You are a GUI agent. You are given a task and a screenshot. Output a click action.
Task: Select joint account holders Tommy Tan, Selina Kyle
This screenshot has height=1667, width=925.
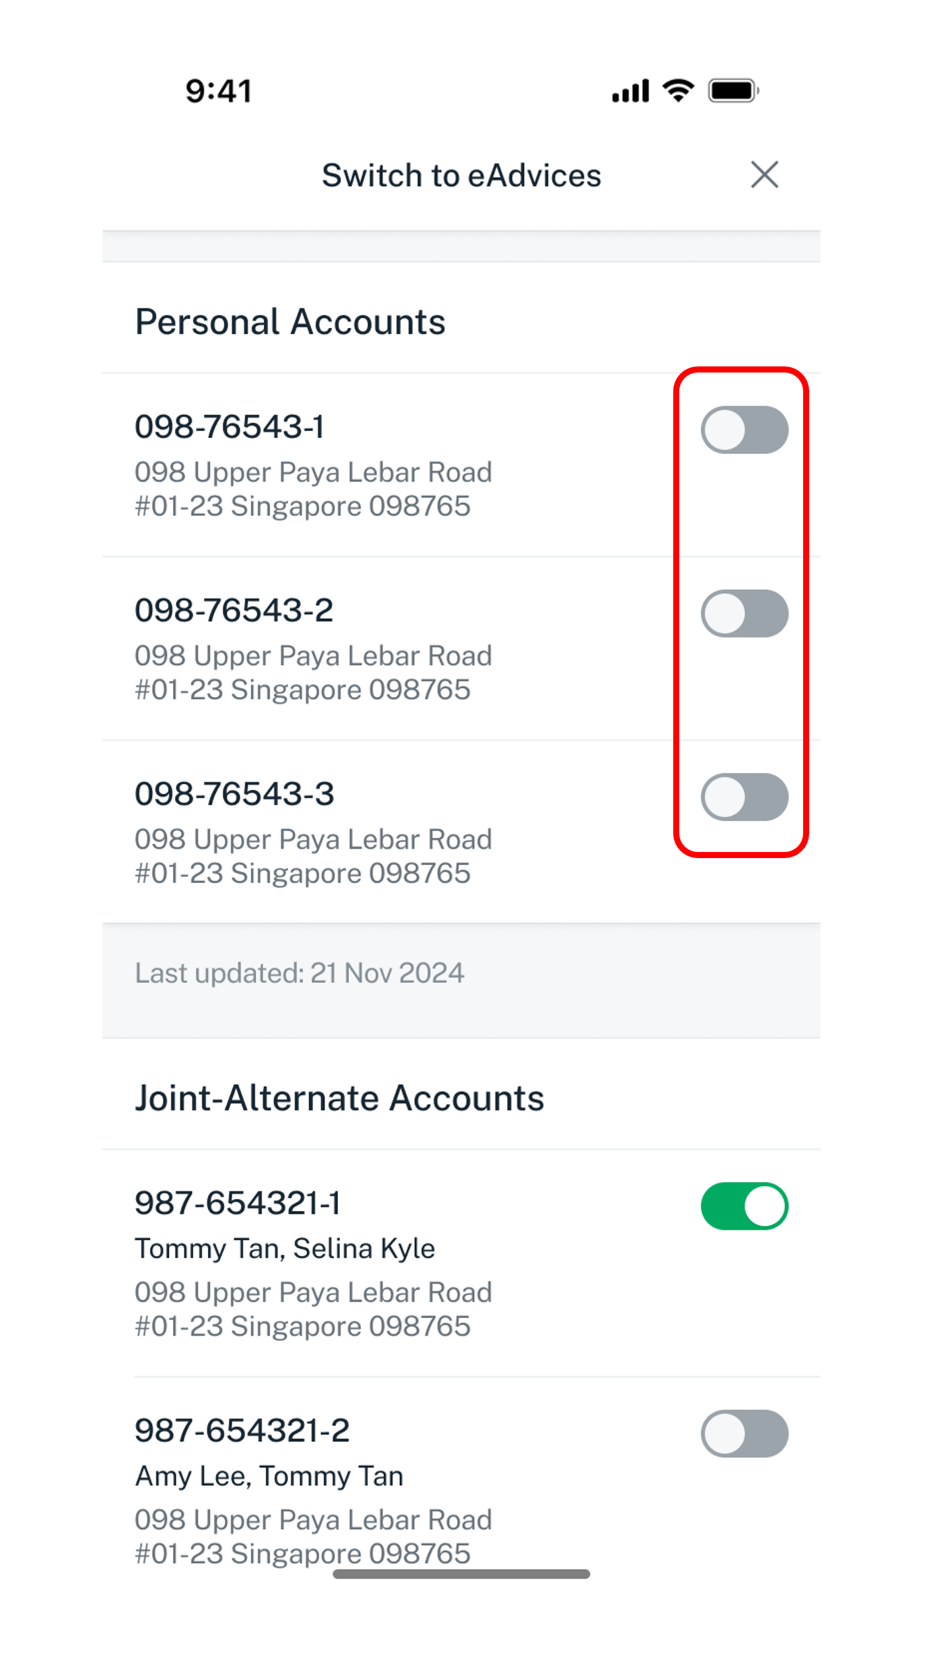(x=285, y=1248)
